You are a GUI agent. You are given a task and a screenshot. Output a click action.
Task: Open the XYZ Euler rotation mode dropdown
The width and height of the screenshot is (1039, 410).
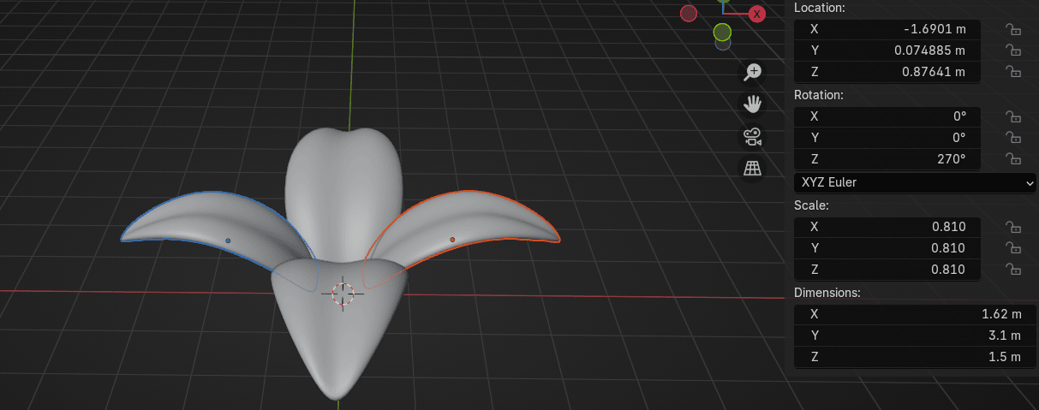tap(915, 182)
